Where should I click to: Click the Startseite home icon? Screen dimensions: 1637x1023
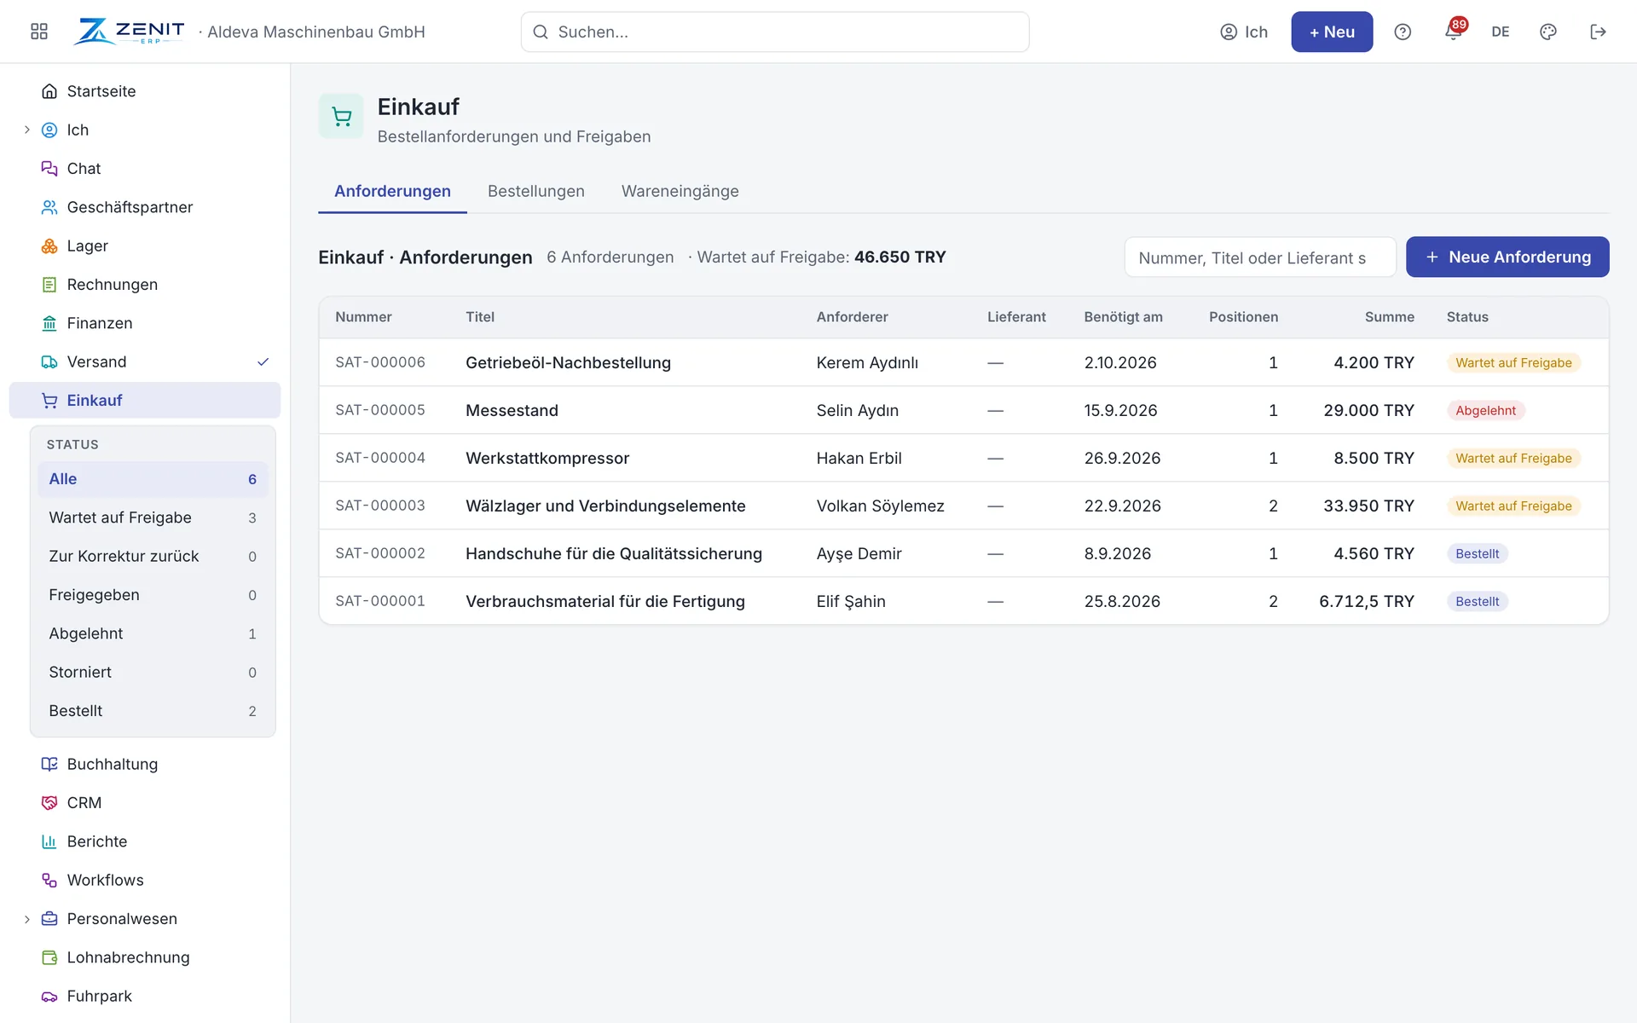tap(49, 91)
